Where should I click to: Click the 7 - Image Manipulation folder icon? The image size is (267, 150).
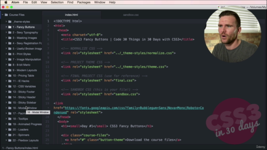(x=10, y=59)
